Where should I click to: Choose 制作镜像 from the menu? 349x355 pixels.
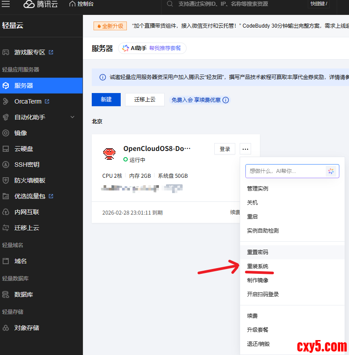(292, 280)
